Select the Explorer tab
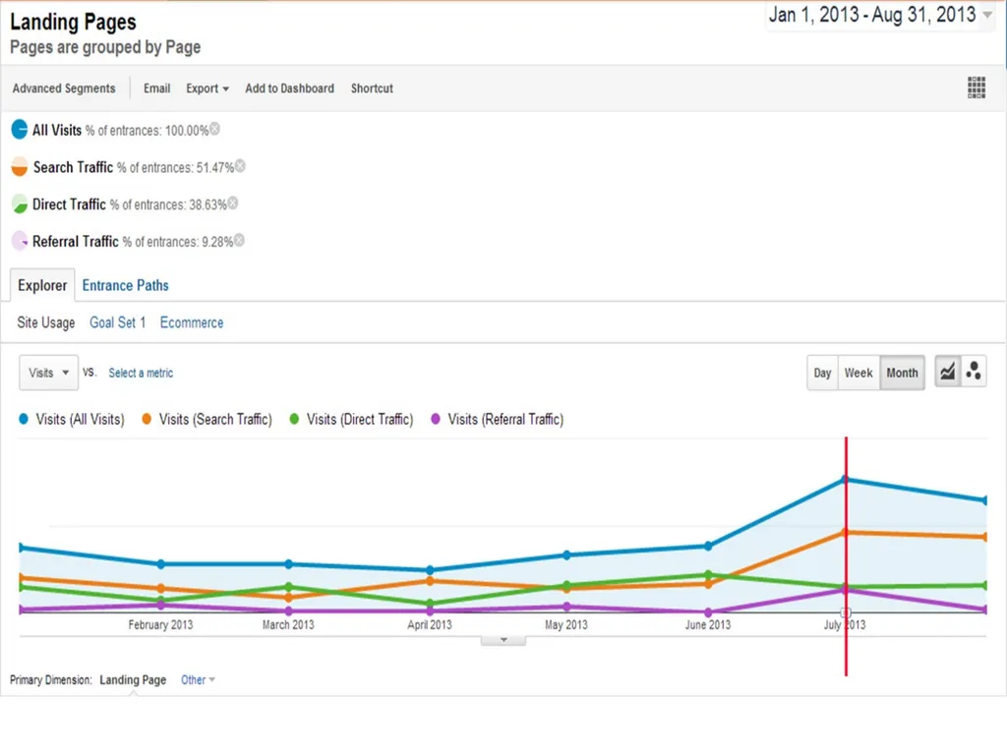 coord(42,286)
